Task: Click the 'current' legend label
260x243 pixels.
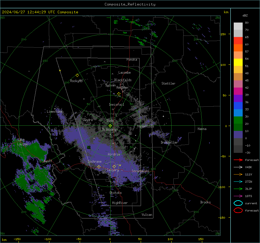Action: (251, 203)
